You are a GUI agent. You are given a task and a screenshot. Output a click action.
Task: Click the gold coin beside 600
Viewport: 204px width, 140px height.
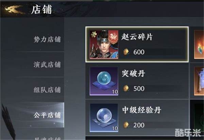click(126, 52)
